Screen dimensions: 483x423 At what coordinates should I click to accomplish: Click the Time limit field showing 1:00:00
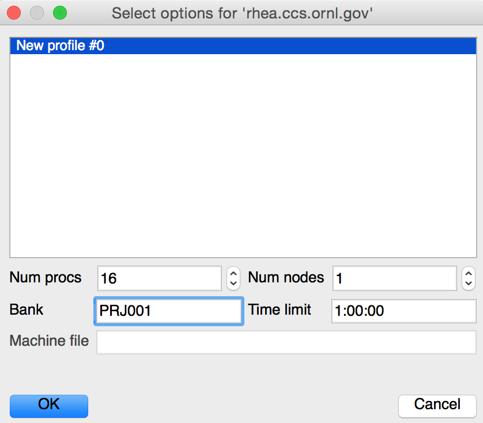pos(403,311)
